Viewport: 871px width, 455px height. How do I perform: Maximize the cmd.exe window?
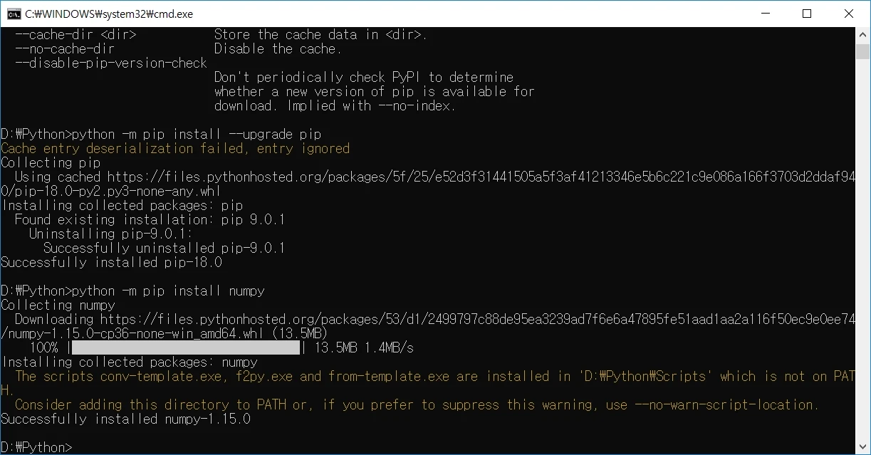[x=807, y=14]
